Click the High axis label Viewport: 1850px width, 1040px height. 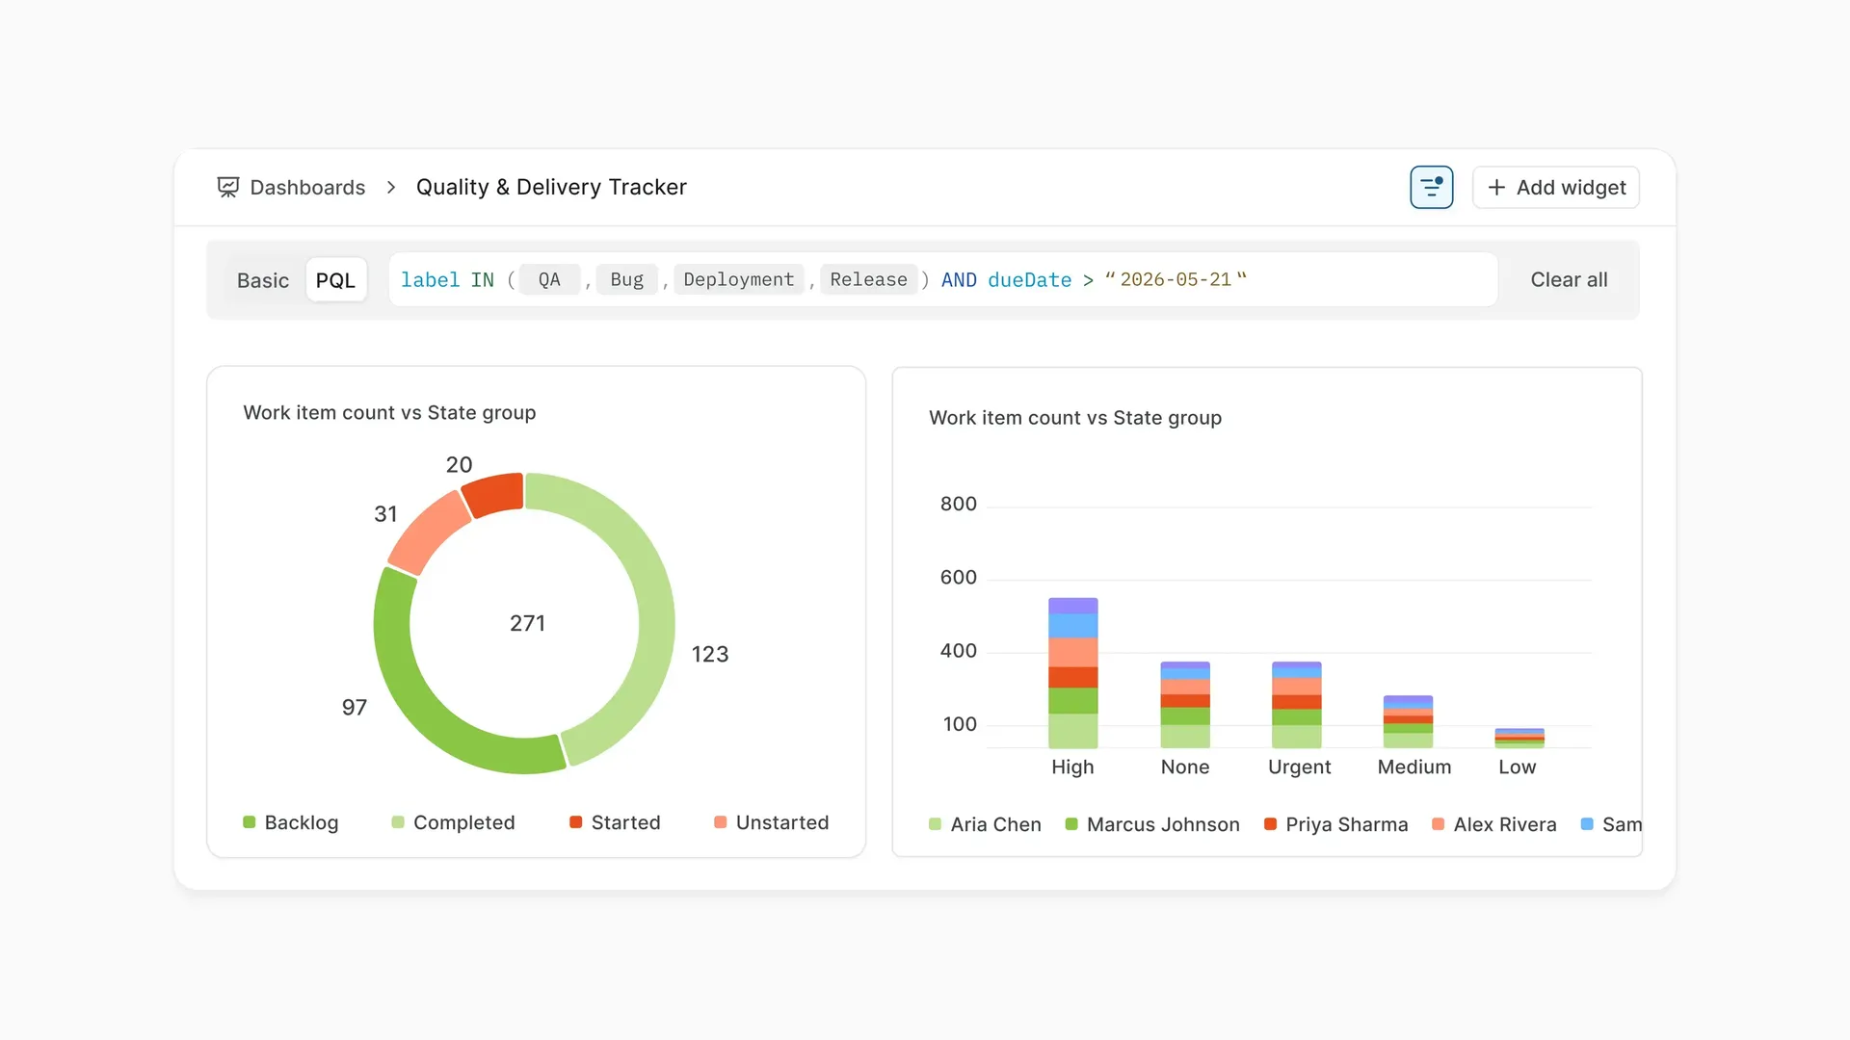[x=1072, y=767]
